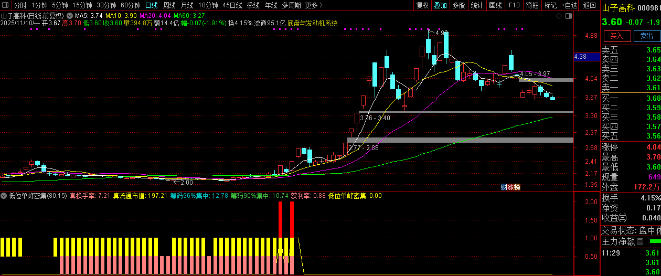Click the sidebar panel icon at top-left
The image size is (661, 276).
5,5
